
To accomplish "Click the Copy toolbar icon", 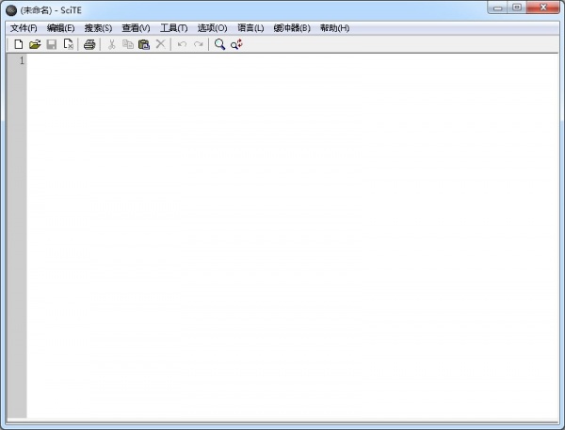I will tap(127, 44).
